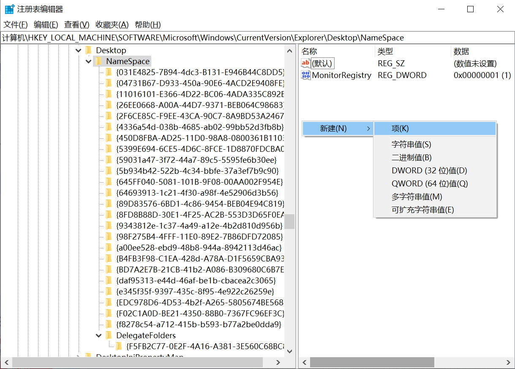Select 项(K) in the New submenu

434,129
